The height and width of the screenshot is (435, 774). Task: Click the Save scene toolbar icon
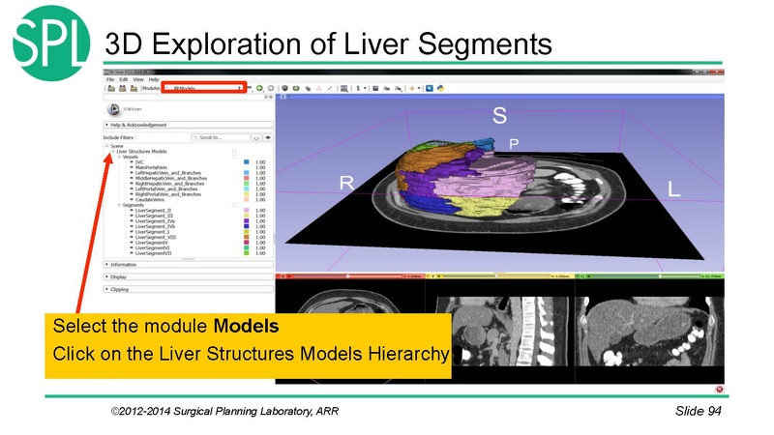pos(134,88)
